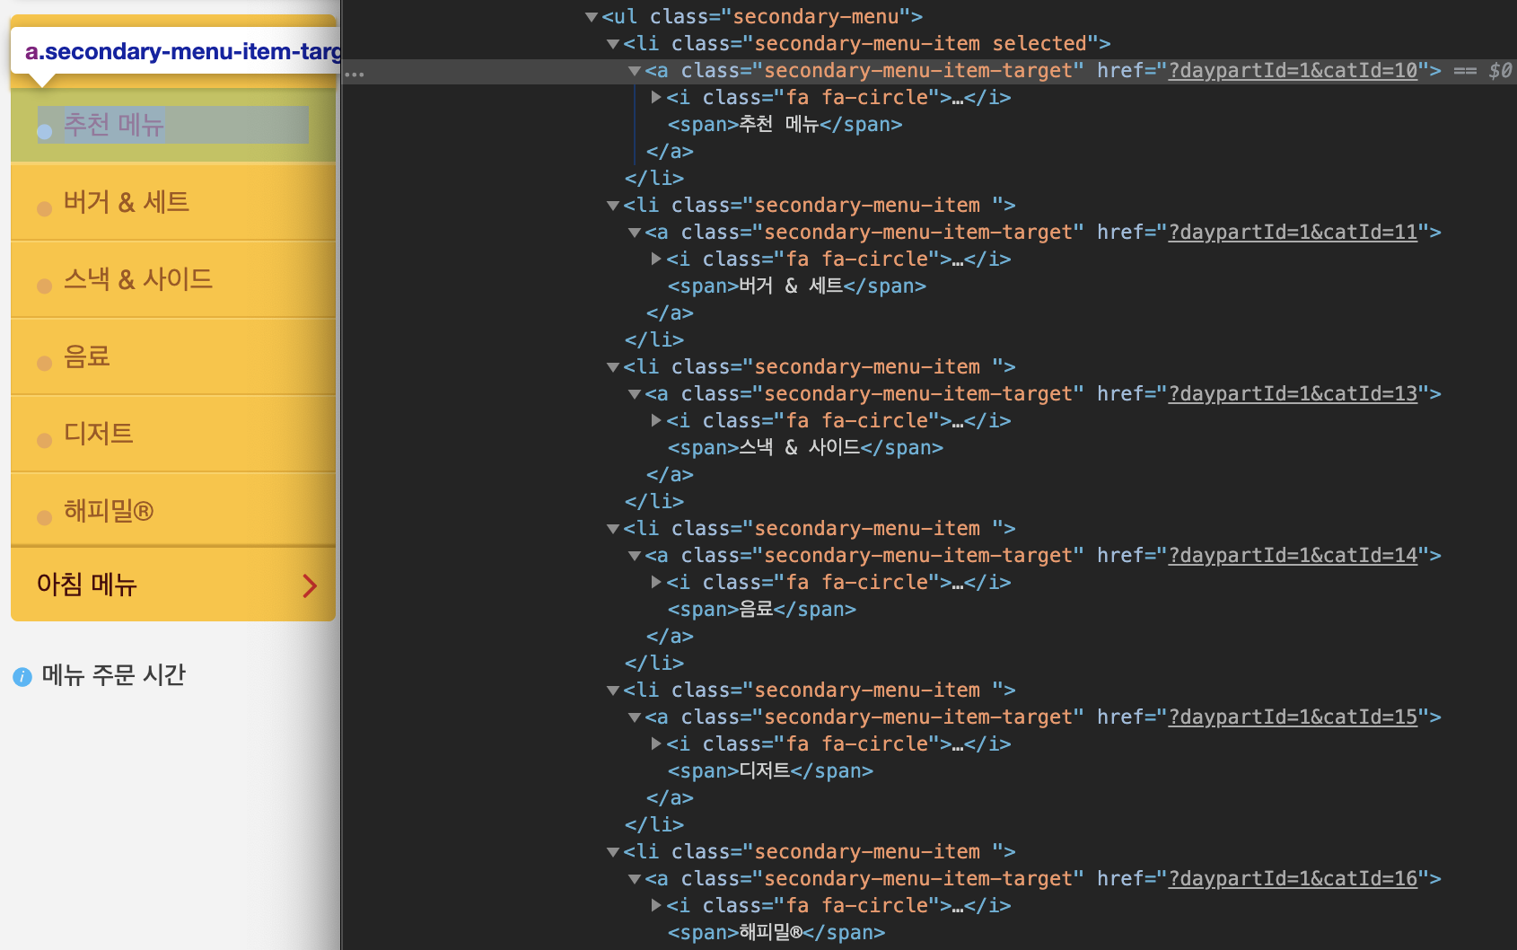Click the ellipsis beside the selected DOM row
The height and width of the screenshot is (950, 1517).
pyautogui.click(x=355, y=75)
